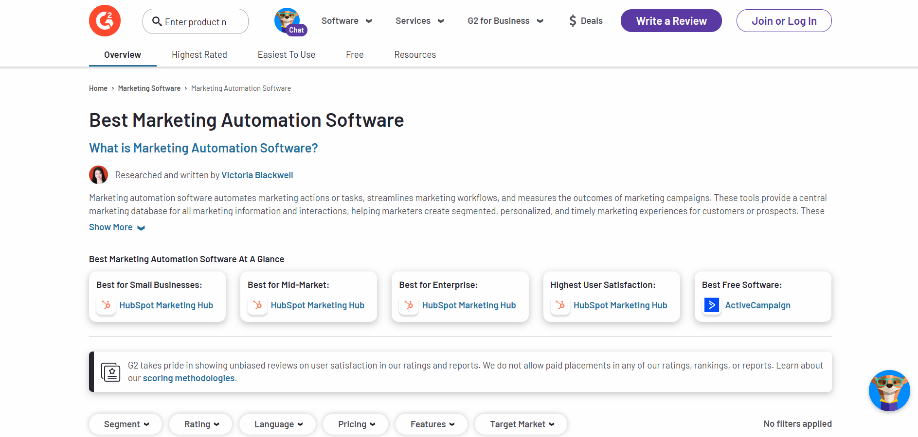Open the Rating filter dropdown
Viewport: 918px width, 437px height.
(x=201, y=424)
